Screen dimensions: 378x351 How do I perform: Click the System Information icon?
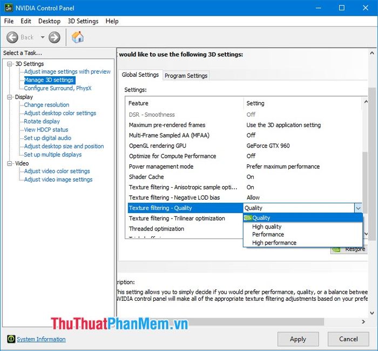tap(11, 339)
